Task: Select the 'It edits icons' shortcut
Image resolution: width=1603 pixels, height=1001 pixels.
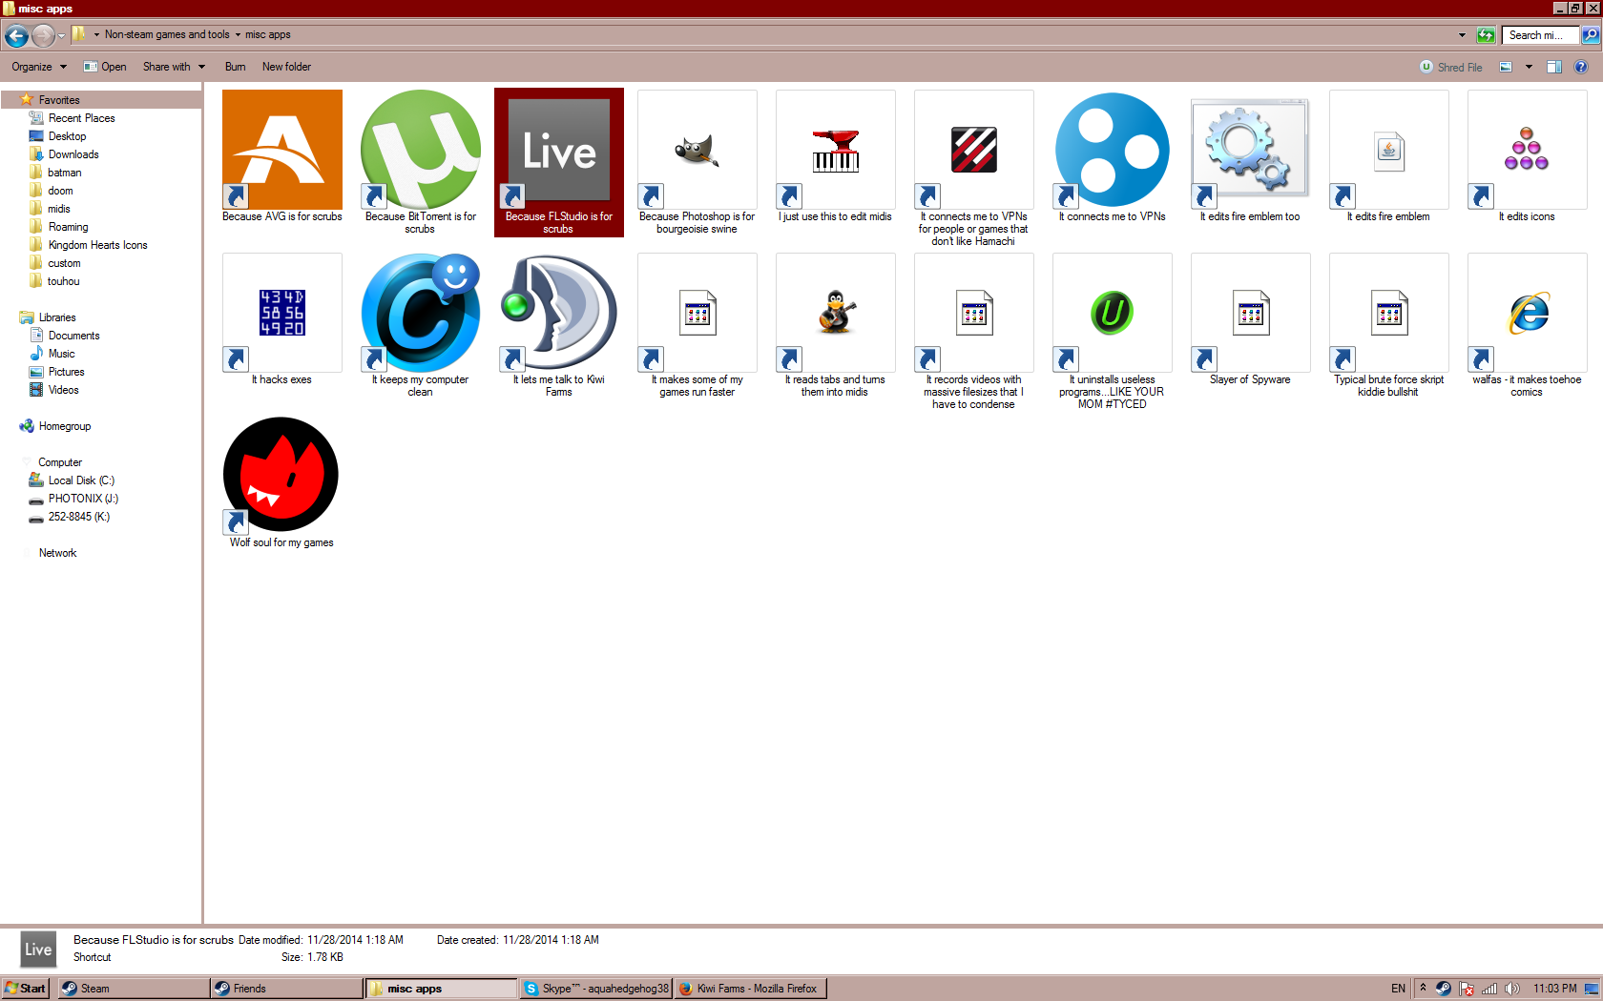Action: [x=1527, y=150]
